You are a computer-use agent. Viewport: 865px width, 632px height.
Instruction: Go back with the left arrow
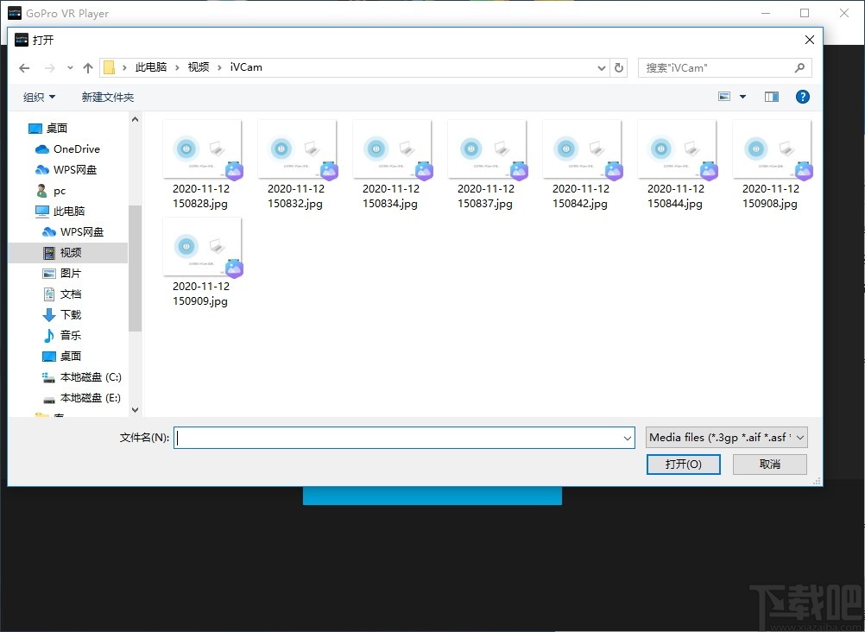coord(24,68)
